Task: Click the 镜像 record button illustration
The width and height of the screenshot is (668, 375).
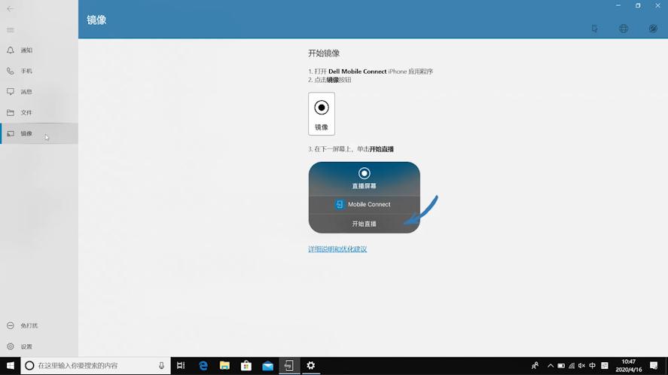Action: click(322, 114)
